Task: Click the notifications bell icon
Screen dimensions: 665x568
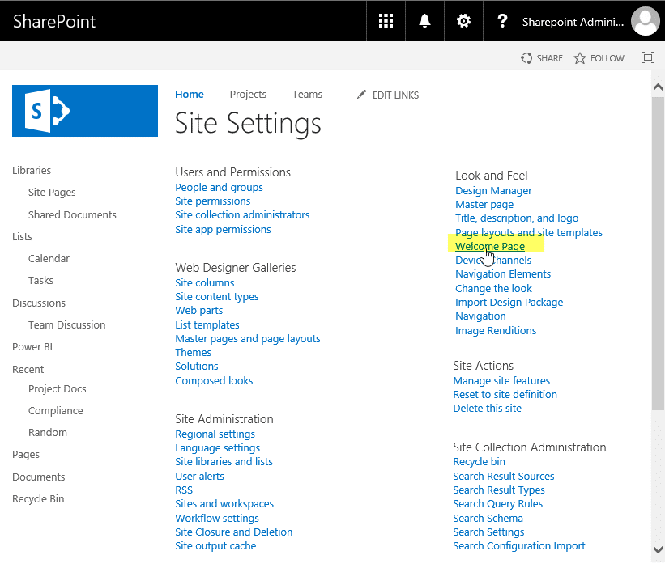Action: pos(424,21)
